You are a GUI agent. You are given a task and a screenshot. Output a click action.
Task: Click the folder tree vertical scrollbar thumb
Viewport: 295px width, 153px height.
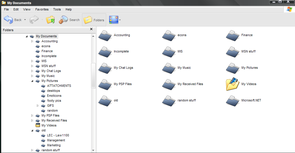pyautogui.click(x=93, y=75)
